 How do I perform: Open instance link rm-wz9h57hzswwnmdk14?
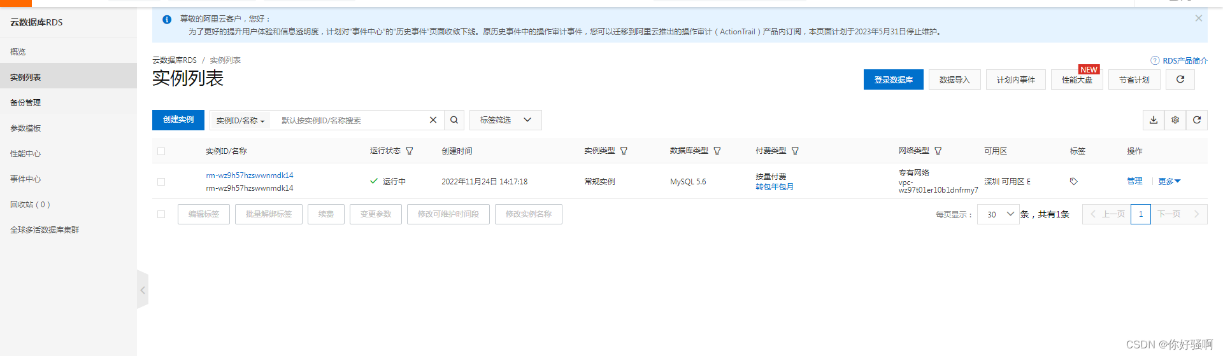click(x=250, y=175)
